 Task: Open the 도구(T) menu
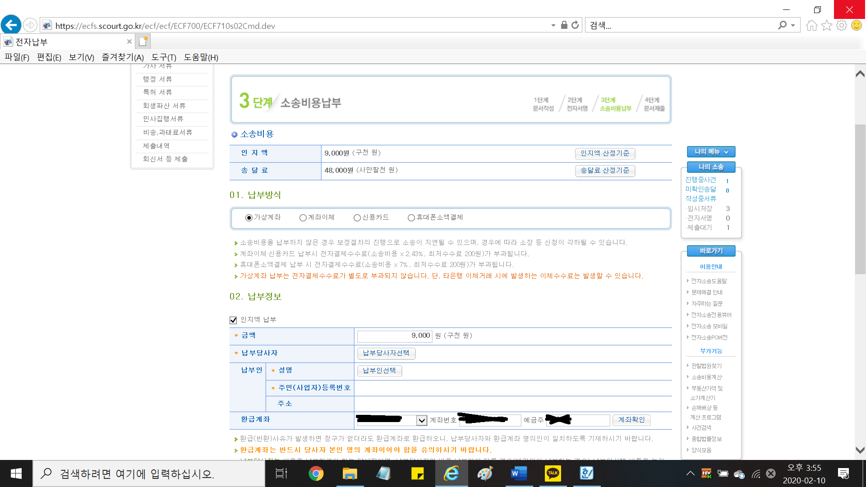[x=163, y=57]
